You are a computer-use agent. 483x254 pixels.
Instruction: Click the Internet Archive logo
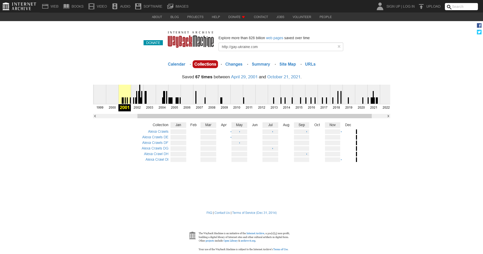pos(19,6)
